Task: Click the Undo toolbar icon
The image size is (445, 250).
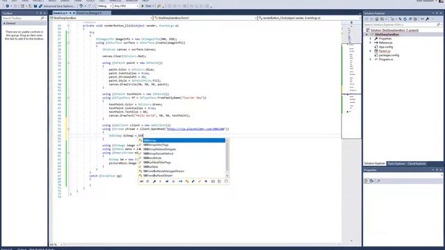Action: tap(81, 6)
